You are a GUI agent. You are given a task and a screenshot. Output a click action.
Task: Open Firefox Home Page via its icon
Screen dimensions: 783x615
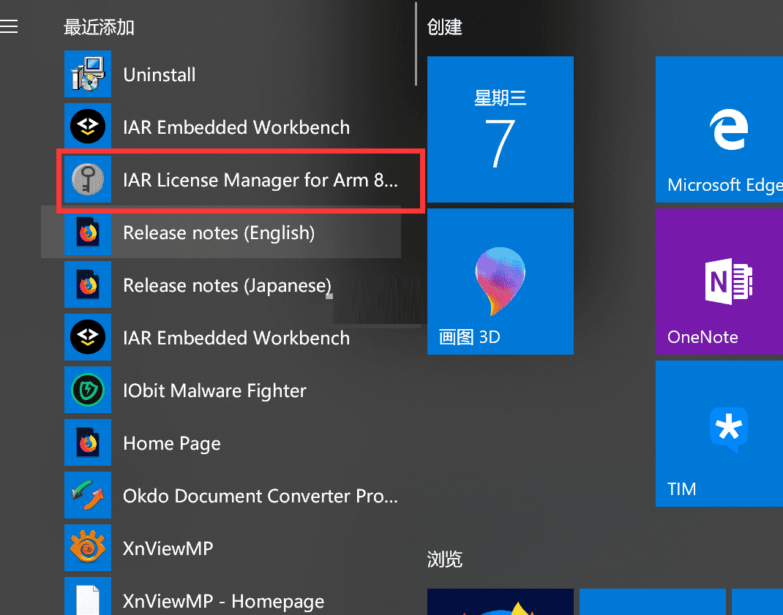coord(88,442)
